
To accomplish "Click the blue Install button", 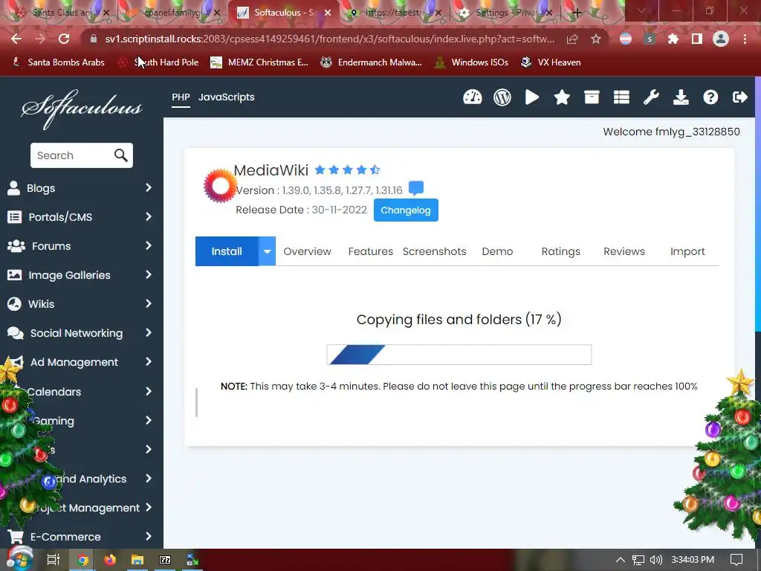I will pos(227,251).
